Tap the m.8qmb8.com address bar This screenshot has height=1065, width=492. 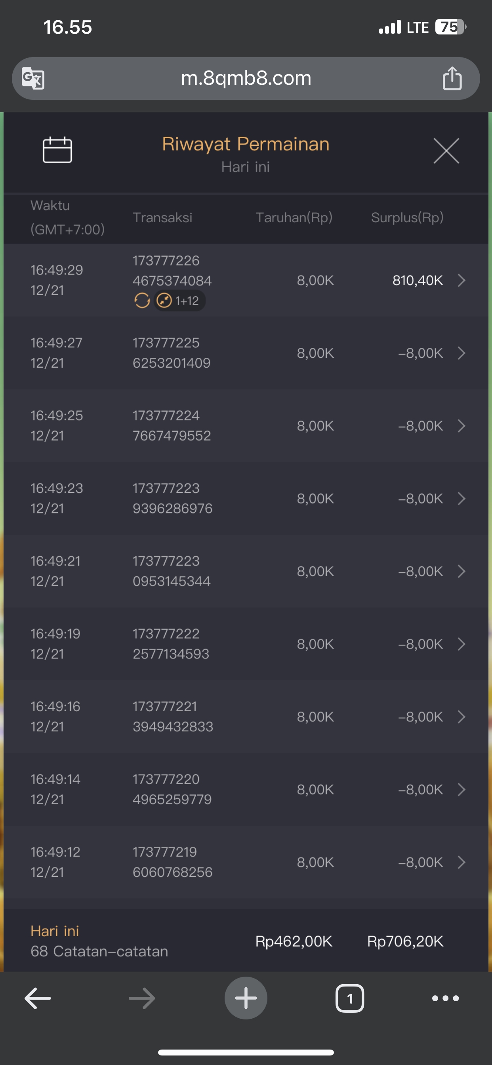(246, 78)
